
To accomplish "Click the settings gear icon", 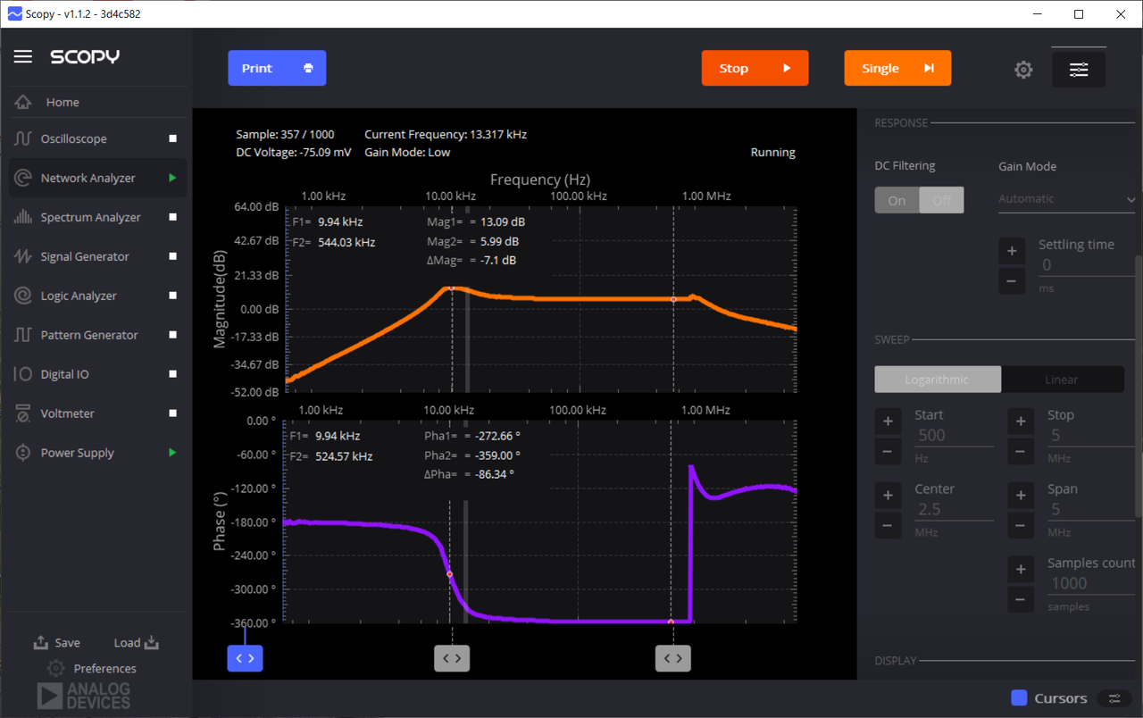I will coord(1023,70).
